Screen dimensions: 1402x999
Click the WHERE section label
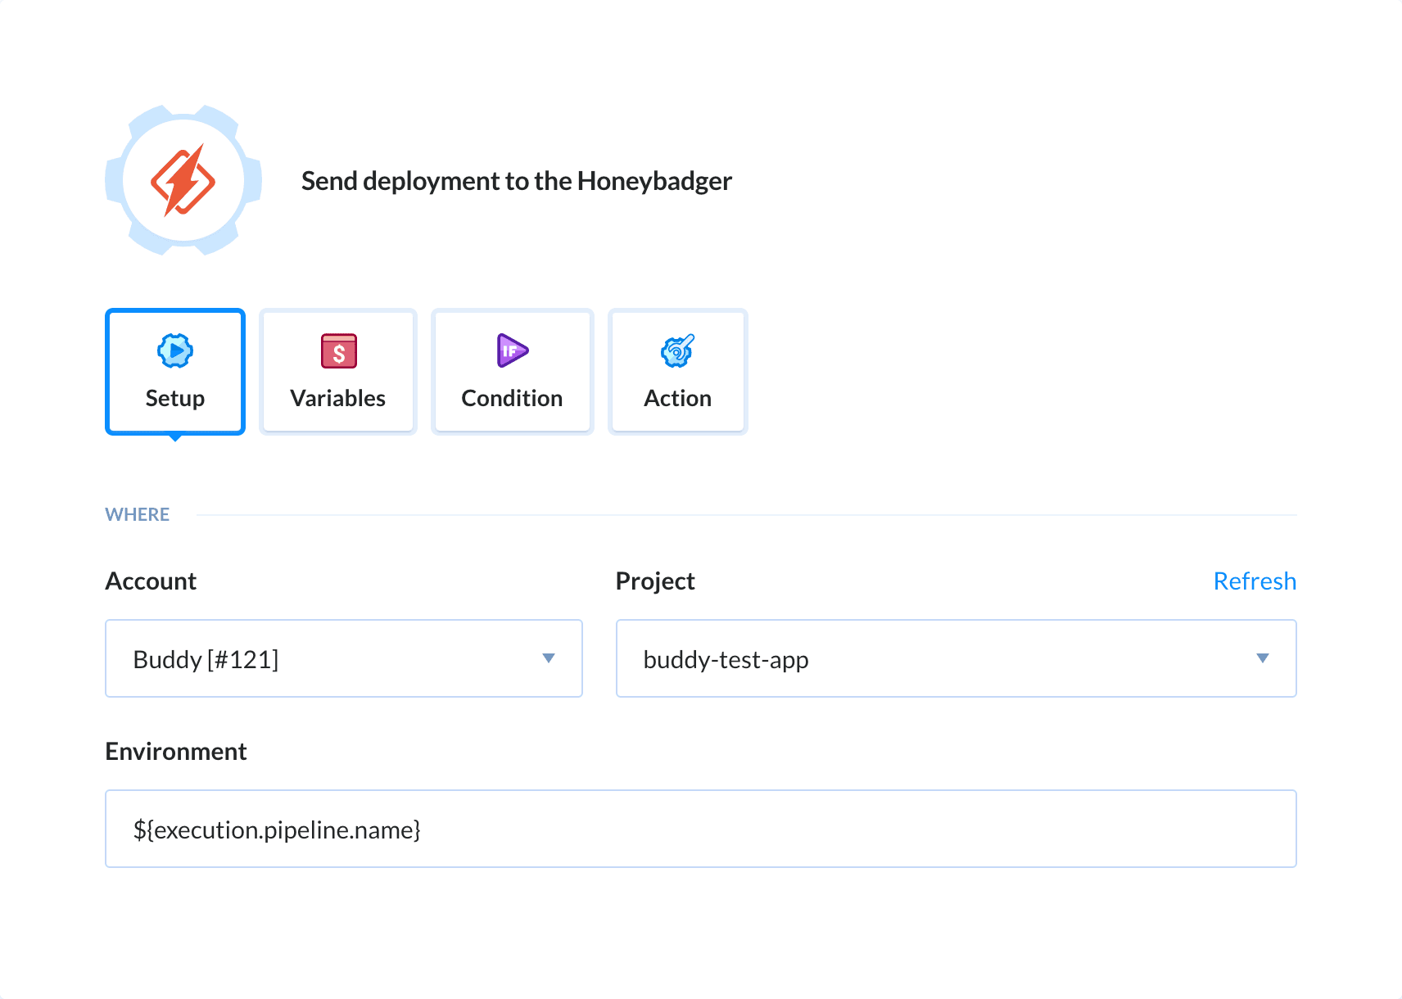click(x=137, y=513)
